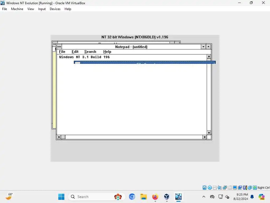Open Notepad's Edit menu
The image size is (270, 203).
click(x=75, y=52)
